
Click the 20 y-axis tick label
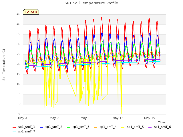[18, 64]
